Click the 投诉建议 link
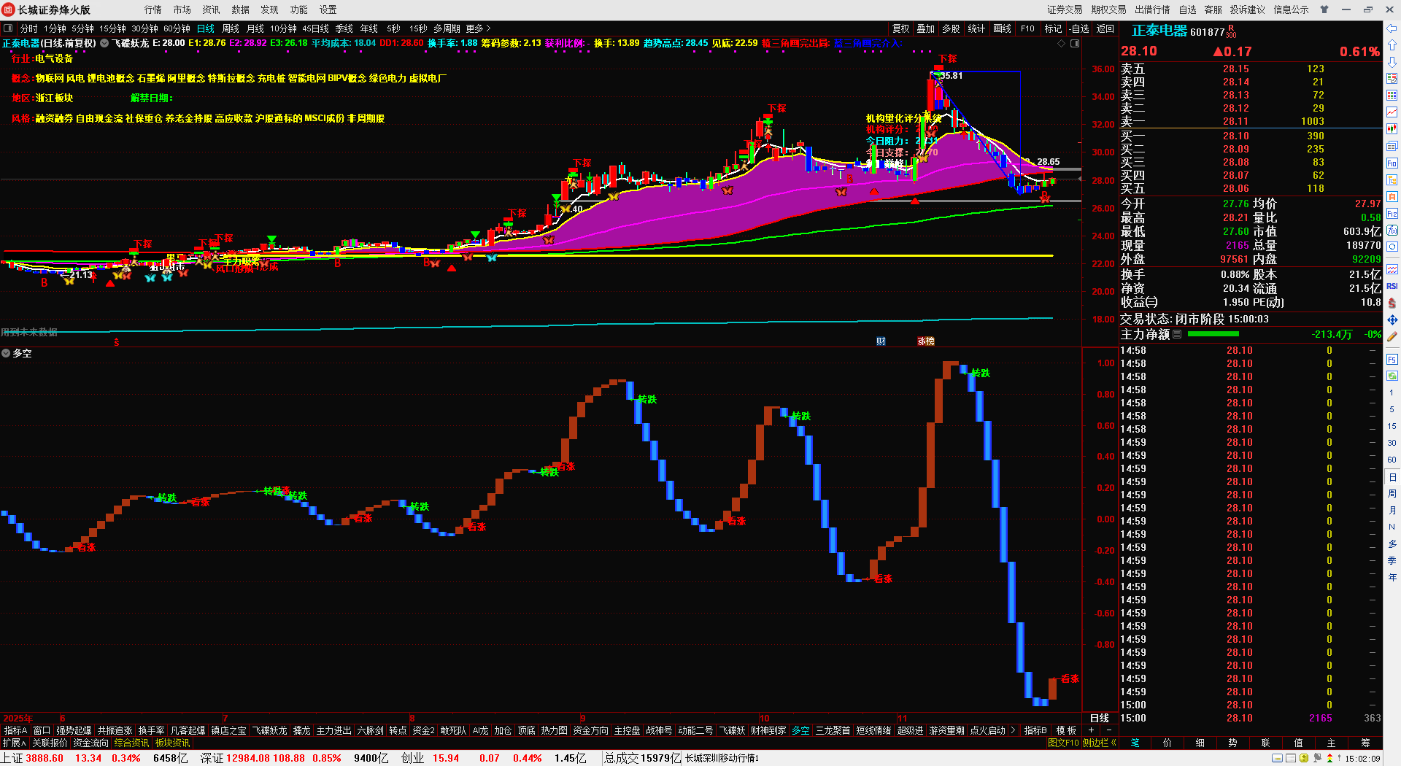The height and width of the screenshot is (766, 1401). 1248,9
